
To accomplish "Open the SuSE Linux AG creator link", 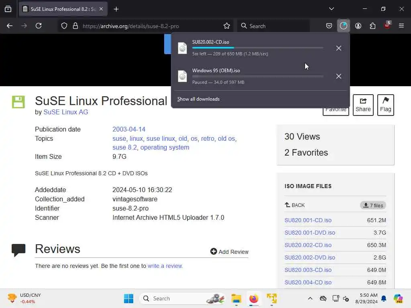I will tap(65, 112).
